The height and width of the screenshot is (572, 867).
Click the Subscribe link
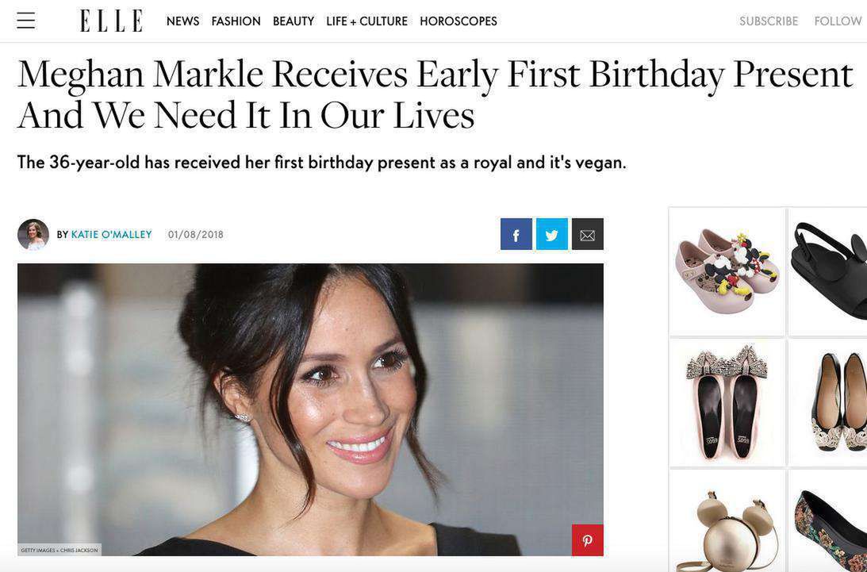pos(769,21)
